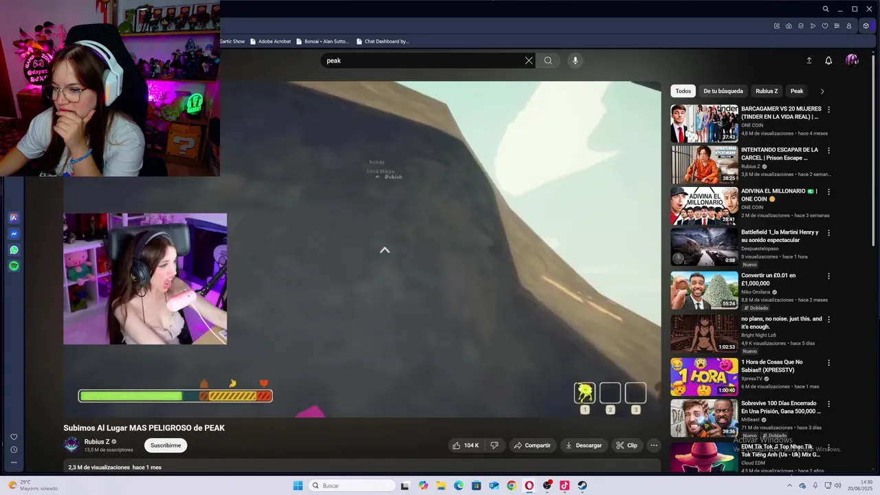Take a snapshot with Opera camera icon
Viewport: 880px width, 495px height.
[x=789, y=26]
